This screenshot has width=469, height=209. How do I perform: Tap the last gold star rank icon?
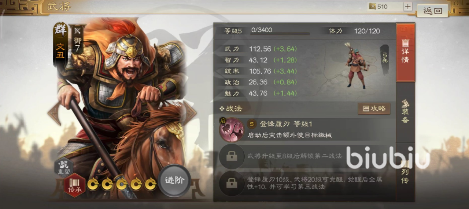151,185
